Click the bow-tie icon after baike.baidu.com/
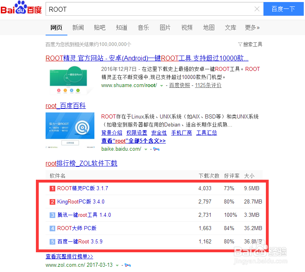Viewport: 305px width, 272px height. pyautogui.click(x=157, y=149)
